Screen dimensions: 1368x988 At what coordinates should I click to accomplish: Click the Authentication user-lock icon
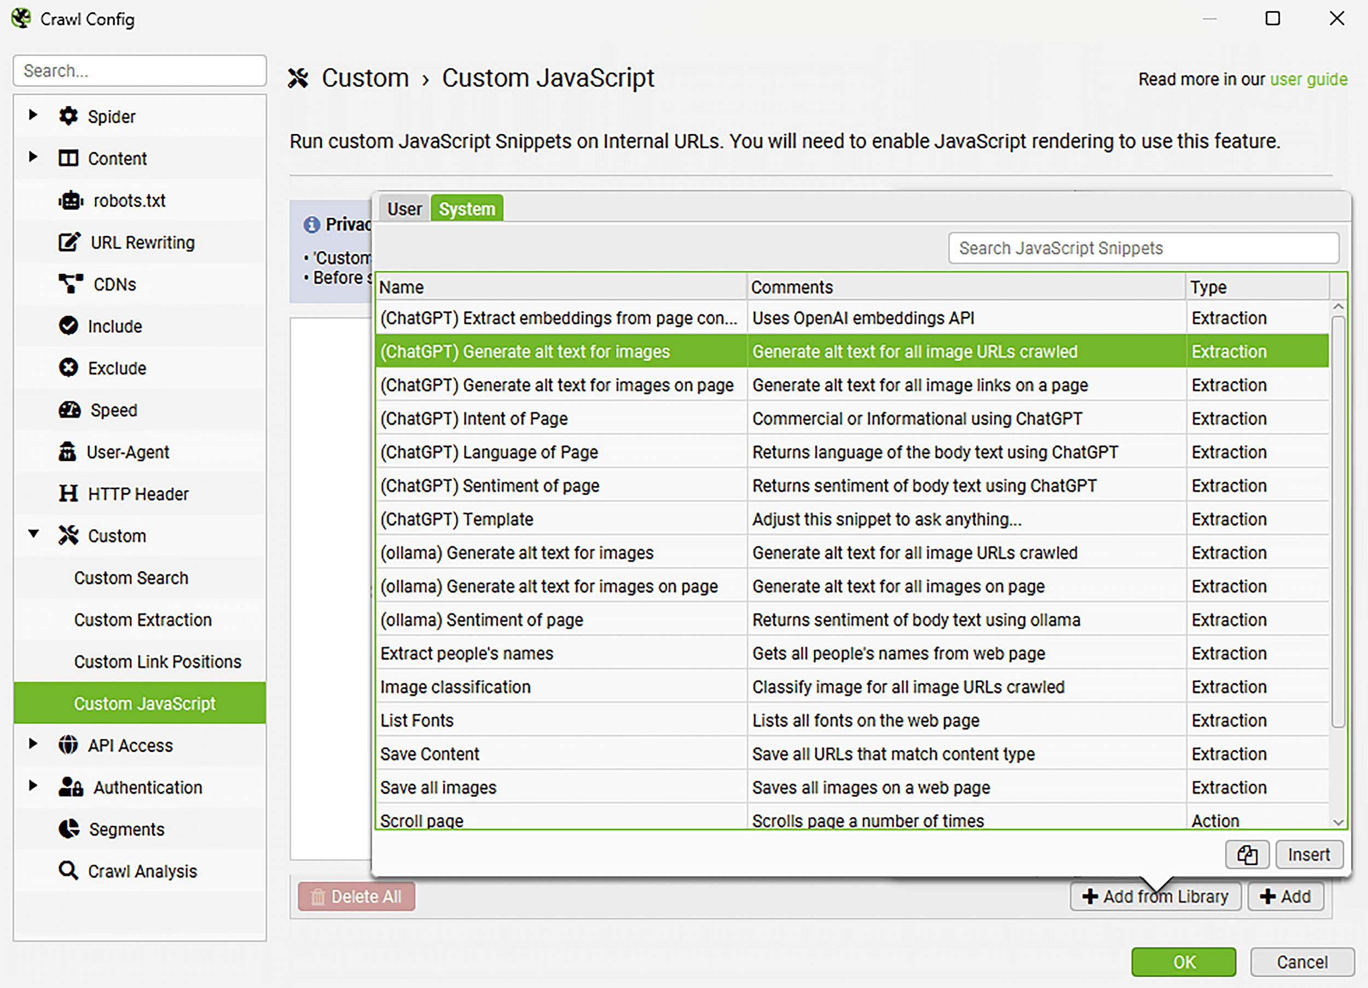pyautogui.click(x=71, y=787)
